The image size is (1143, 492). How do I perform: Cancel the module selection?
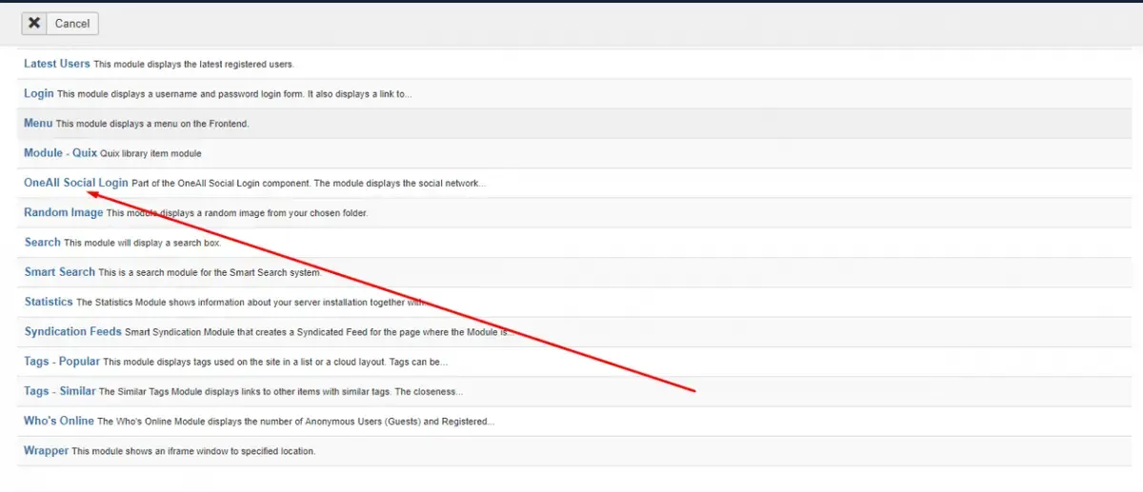(x=59, y=24)
